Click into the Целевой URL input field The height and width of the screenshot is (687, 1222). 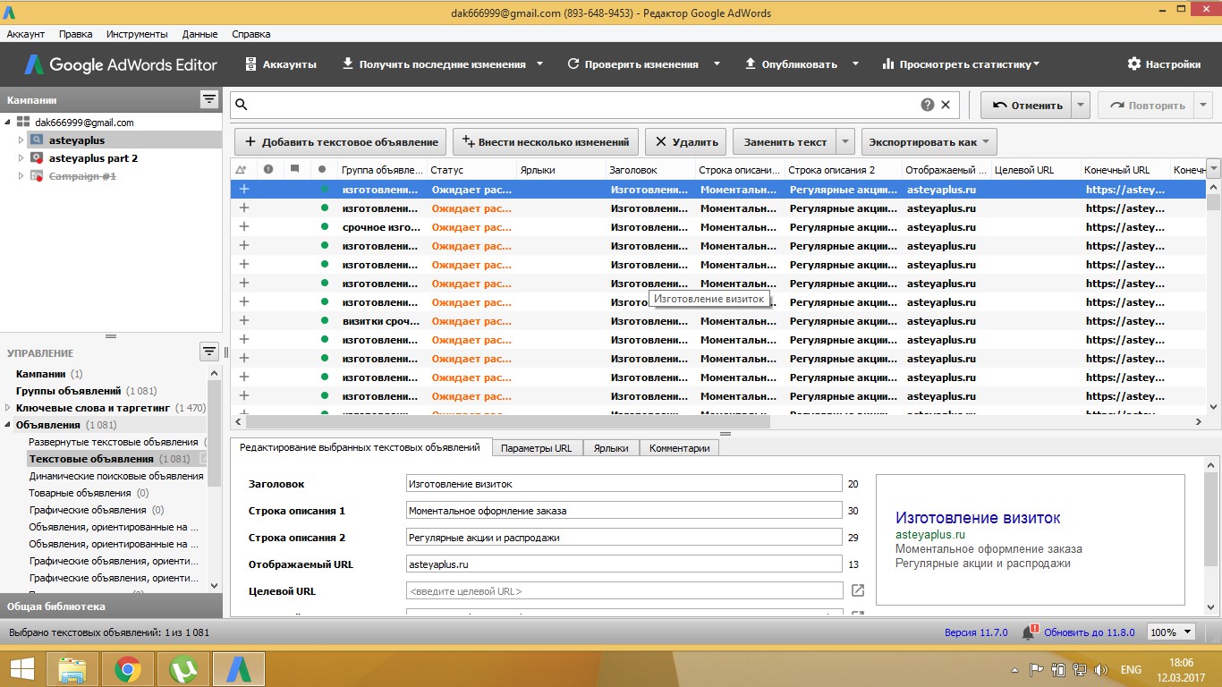[624, 591]
